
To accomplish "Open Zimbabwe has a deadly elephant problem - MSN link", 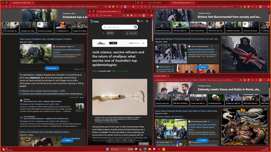I will (42, 91).
